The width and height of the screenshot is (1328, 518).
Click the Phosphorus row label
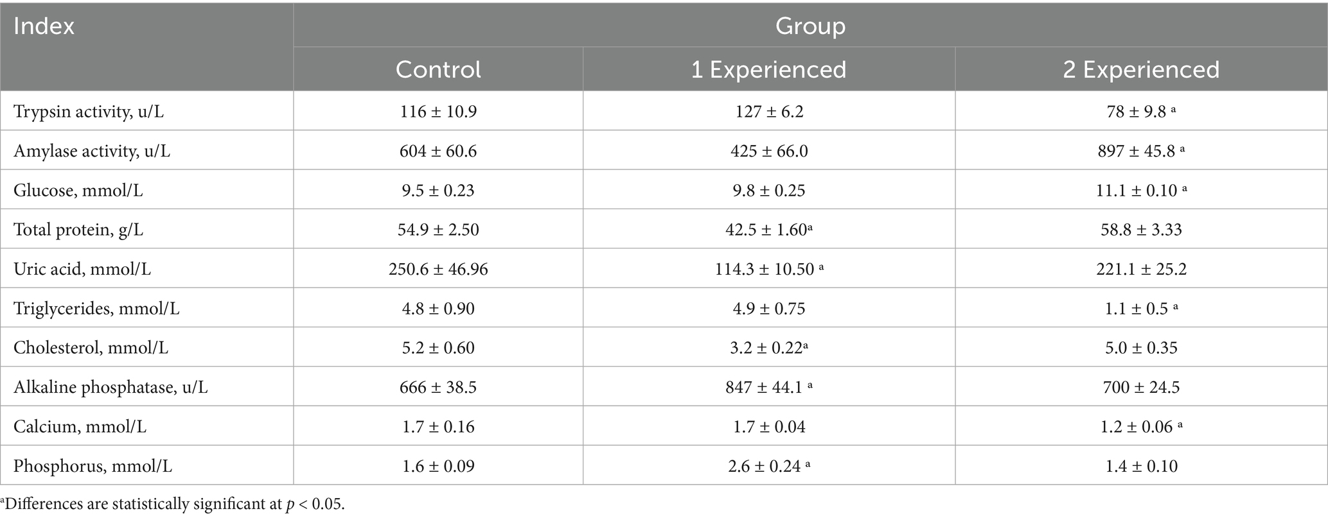pyautogui.click(x=93, y=466)
